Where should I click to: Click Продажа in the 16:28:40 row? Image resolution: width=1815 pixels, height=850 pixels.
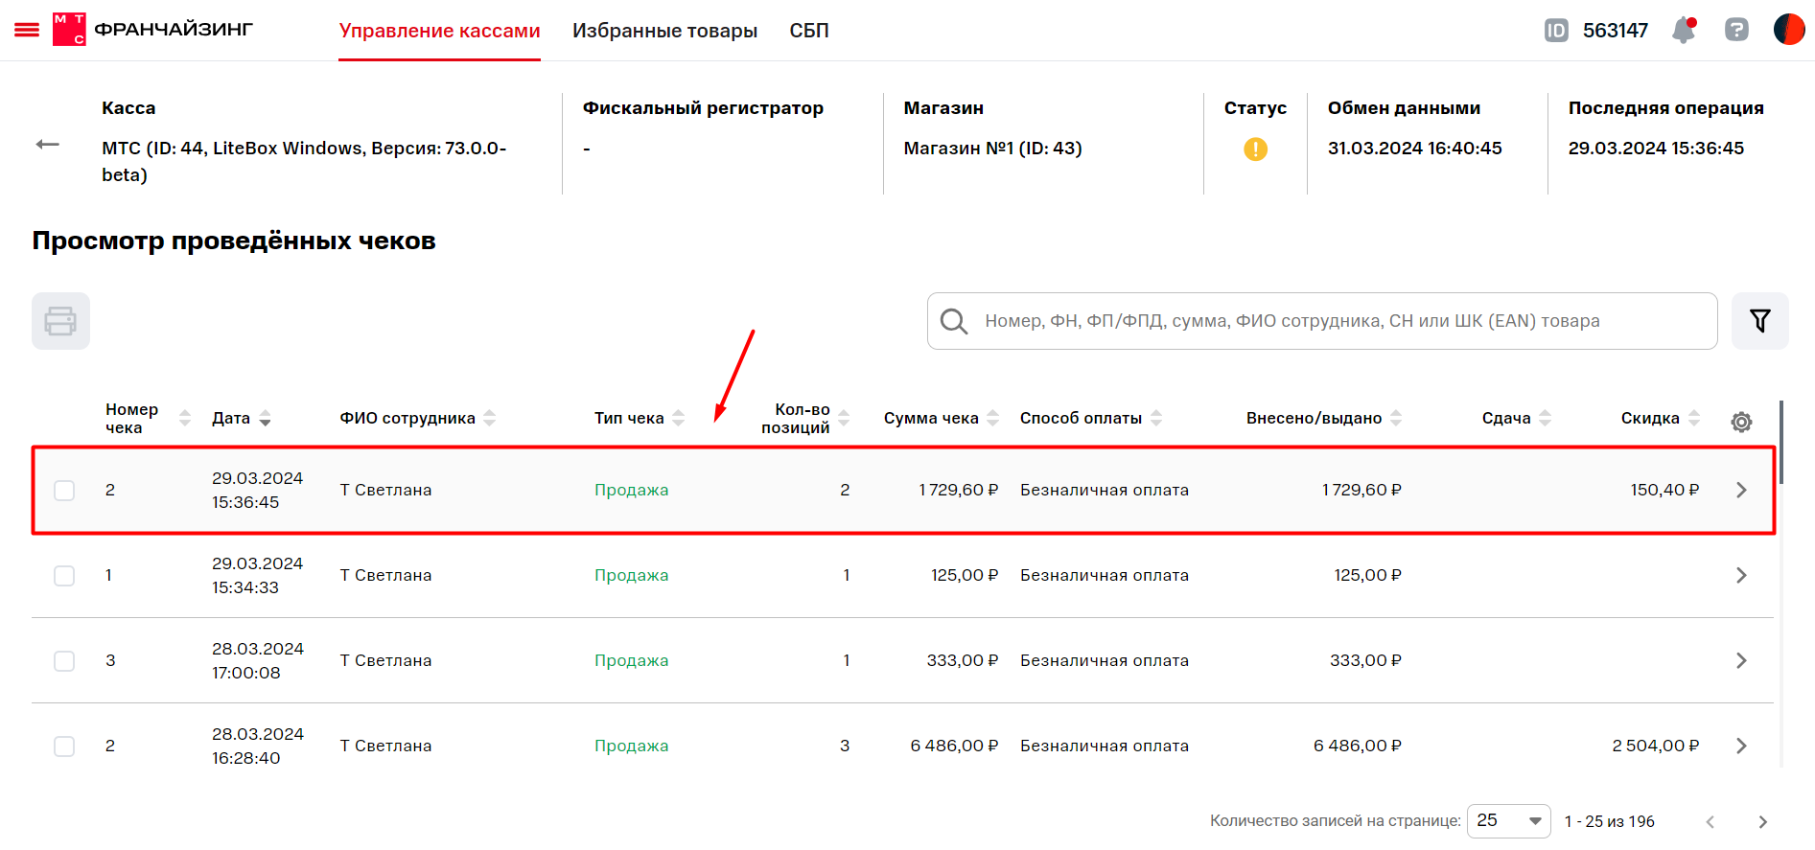pyautogui.click(x=631, y=746)
